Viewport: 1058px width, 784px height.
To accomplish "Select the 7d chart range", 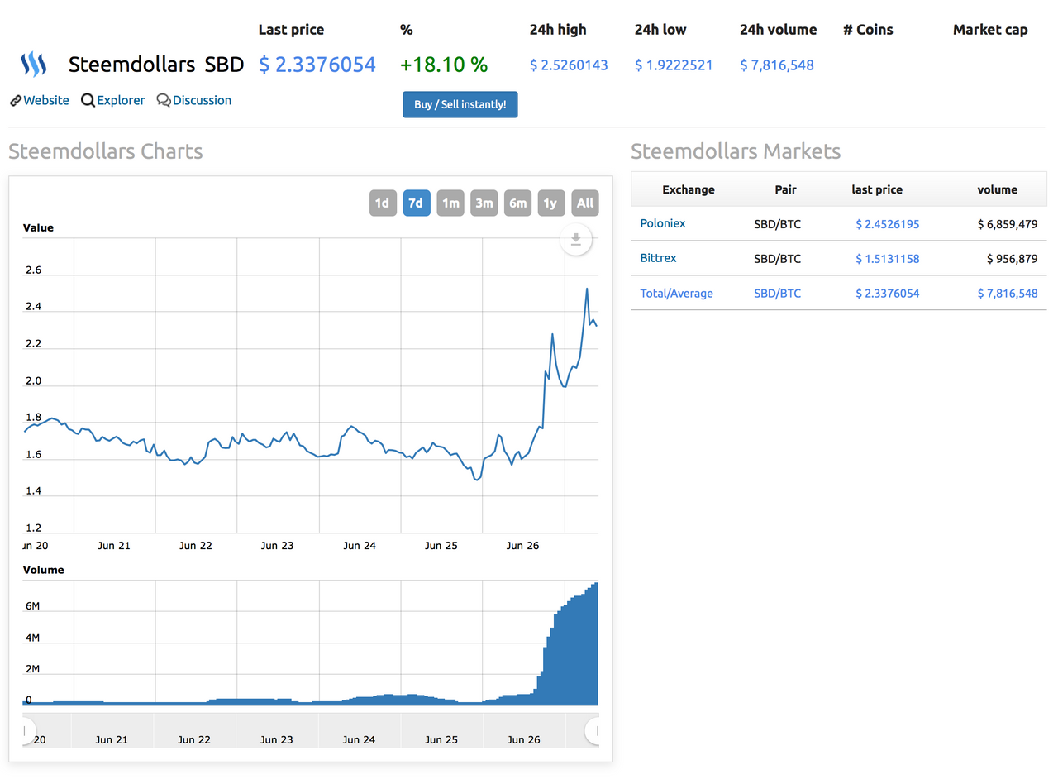I will (x=417, y=203).
